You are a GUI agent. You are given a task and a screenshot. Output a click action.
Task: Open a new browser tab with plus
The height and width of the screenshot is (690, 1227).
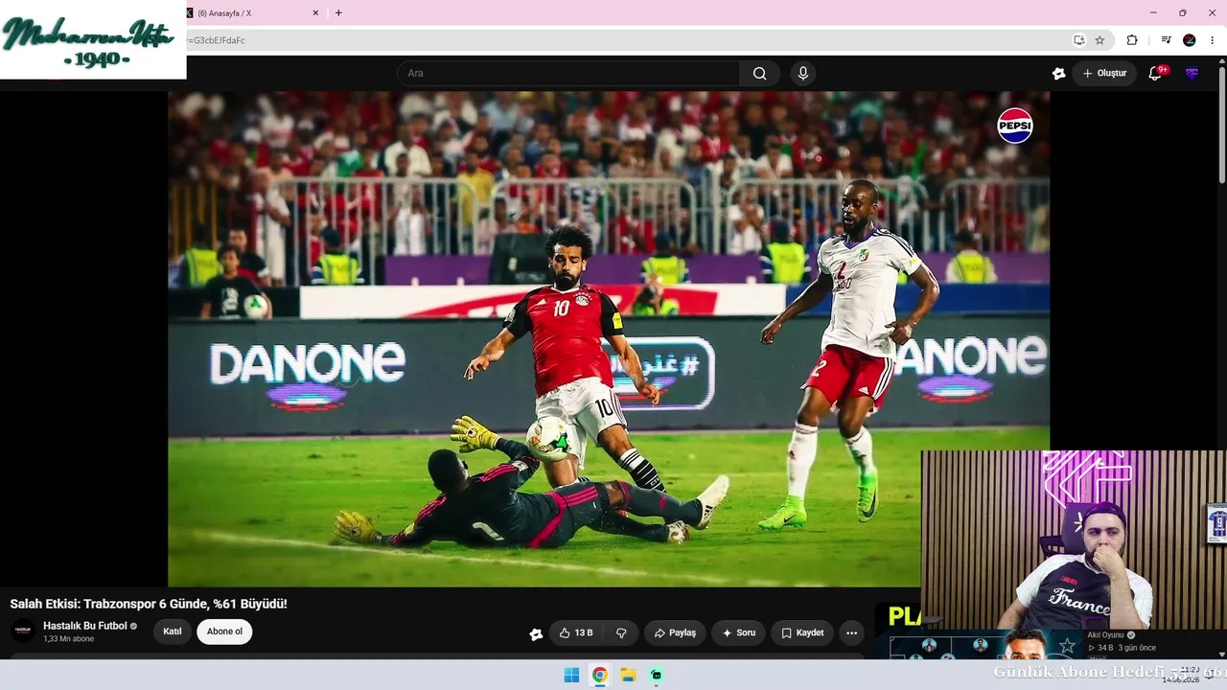[338, 12]
